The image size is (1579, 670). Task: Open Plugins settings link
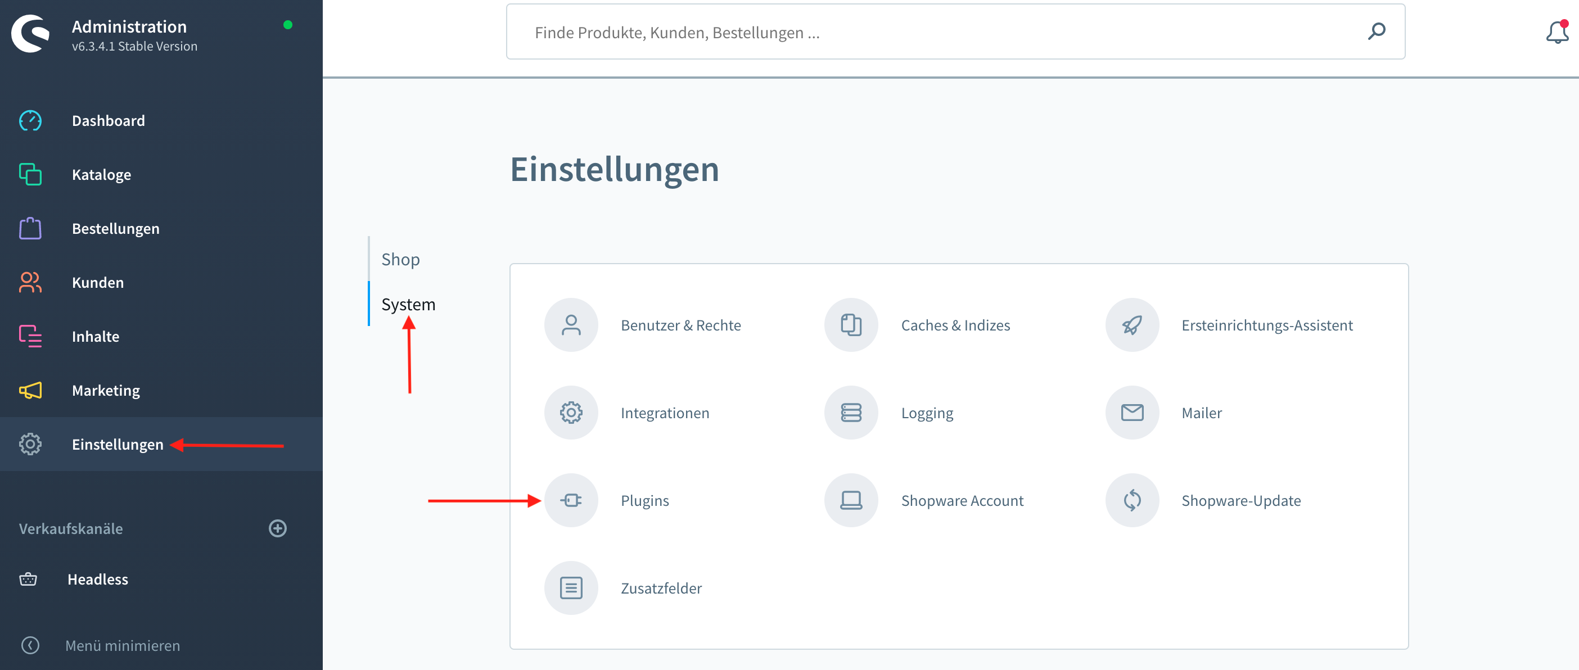[644, 500]
